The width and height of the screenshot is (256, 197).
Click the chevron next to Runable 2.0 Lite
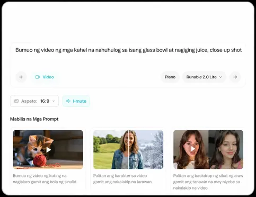[220, 77]
